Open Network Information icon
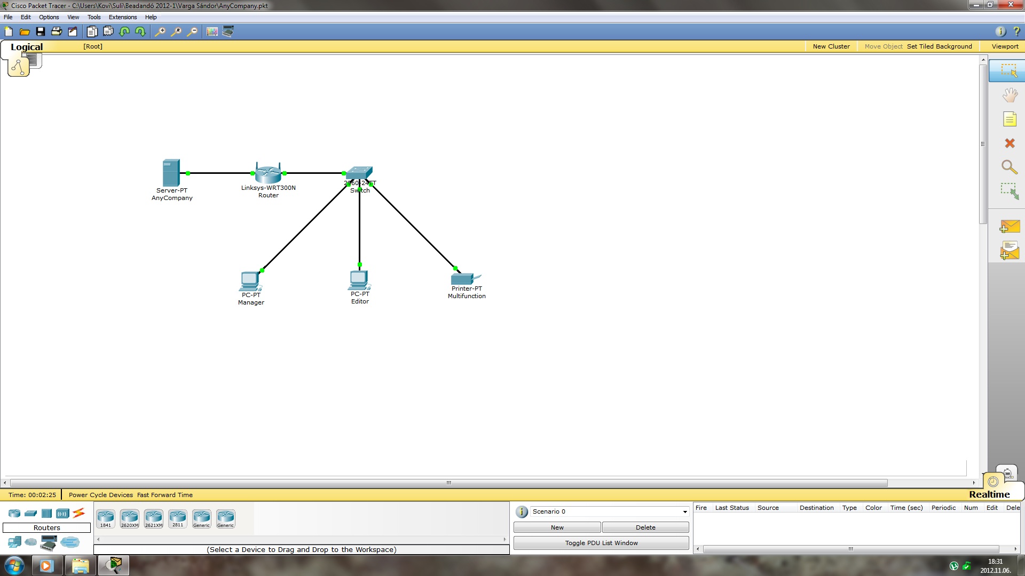The image size is (1025, 576). 1000,32
